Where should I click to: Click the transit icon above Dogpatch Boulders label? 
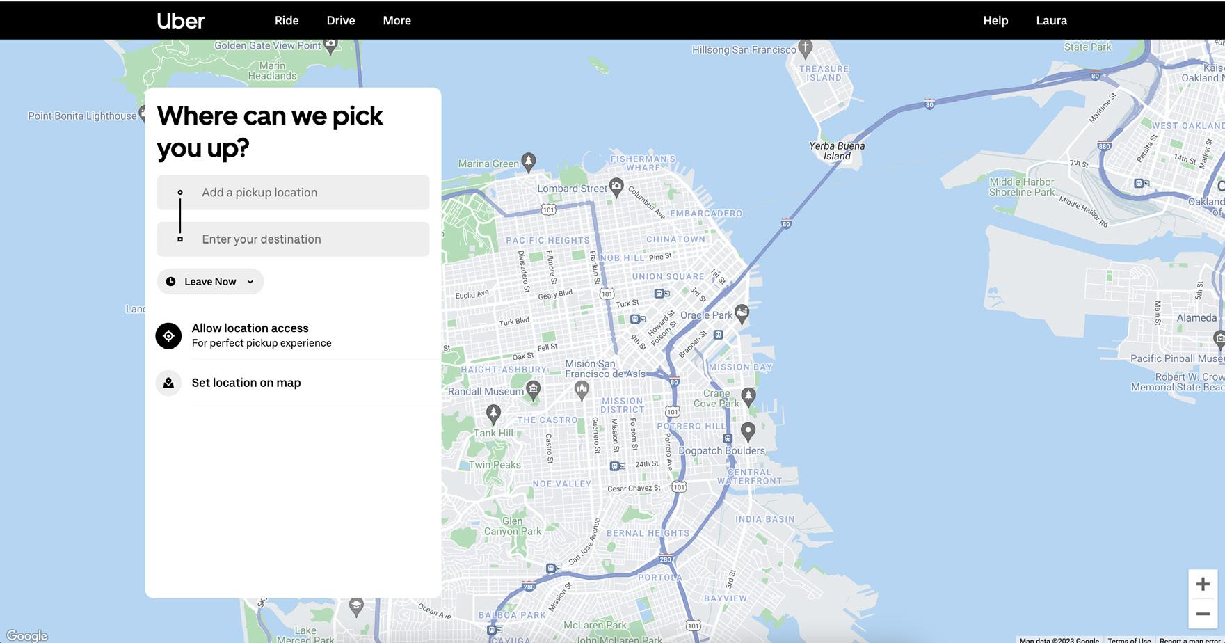click(x=728, y=438)
